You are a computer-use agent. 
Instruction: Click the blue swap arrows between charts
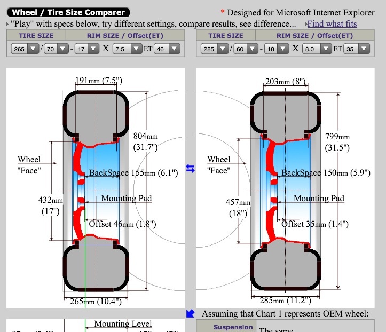(191, 169)
